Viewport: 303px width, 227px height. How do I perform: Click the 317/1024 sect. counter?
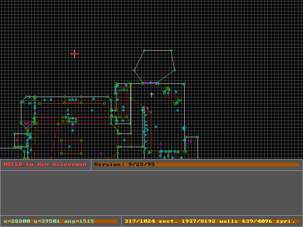pos(151,221)
